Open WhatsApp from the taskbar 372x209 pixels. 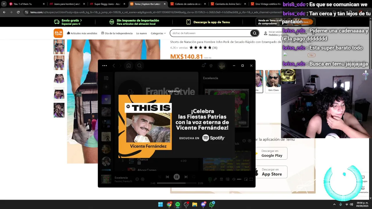coord(212,204)
